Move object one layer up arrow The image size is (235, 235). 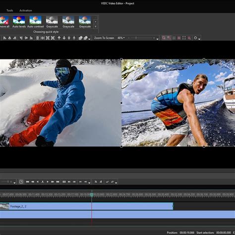click(x=59, y=38)
